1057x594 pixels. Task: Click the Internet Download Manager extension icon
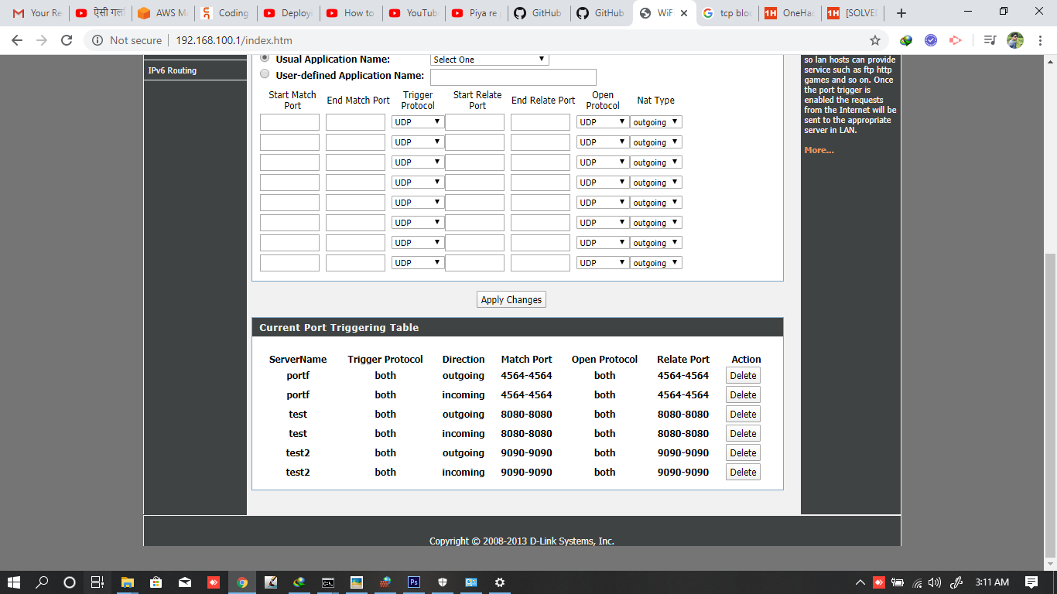[x=906, y=40]
